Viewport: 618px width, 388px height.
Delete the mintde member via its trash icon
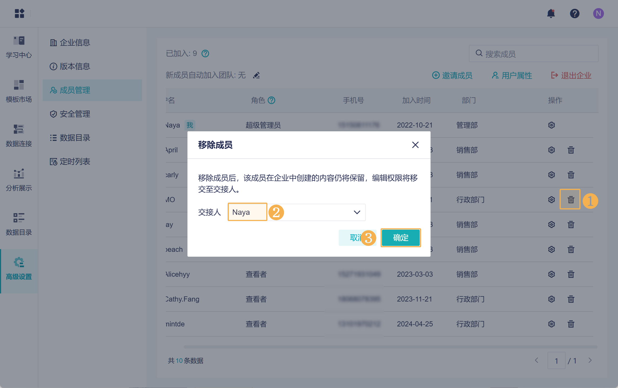[x=571, y=324]
